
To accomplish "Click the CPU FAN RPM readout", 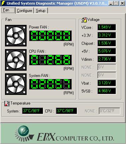I will [x=50, y=60].
